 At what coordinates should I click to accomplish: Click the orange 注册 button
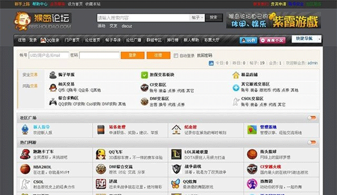(159, 55)
